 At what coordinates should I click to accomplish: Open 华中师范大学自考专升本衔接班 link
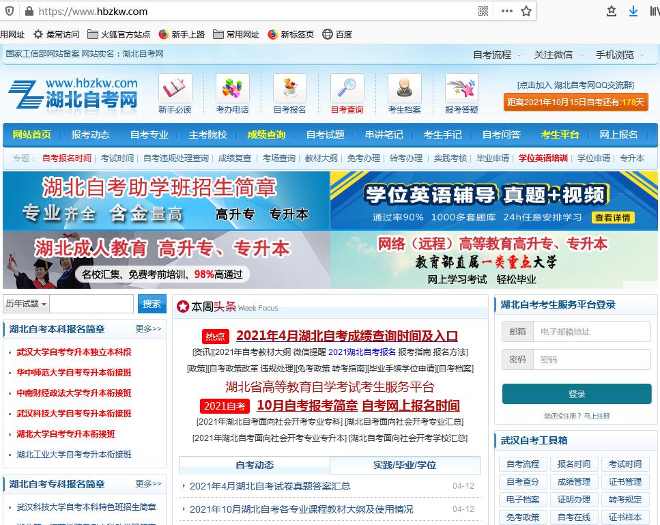(x=74, y=372)
